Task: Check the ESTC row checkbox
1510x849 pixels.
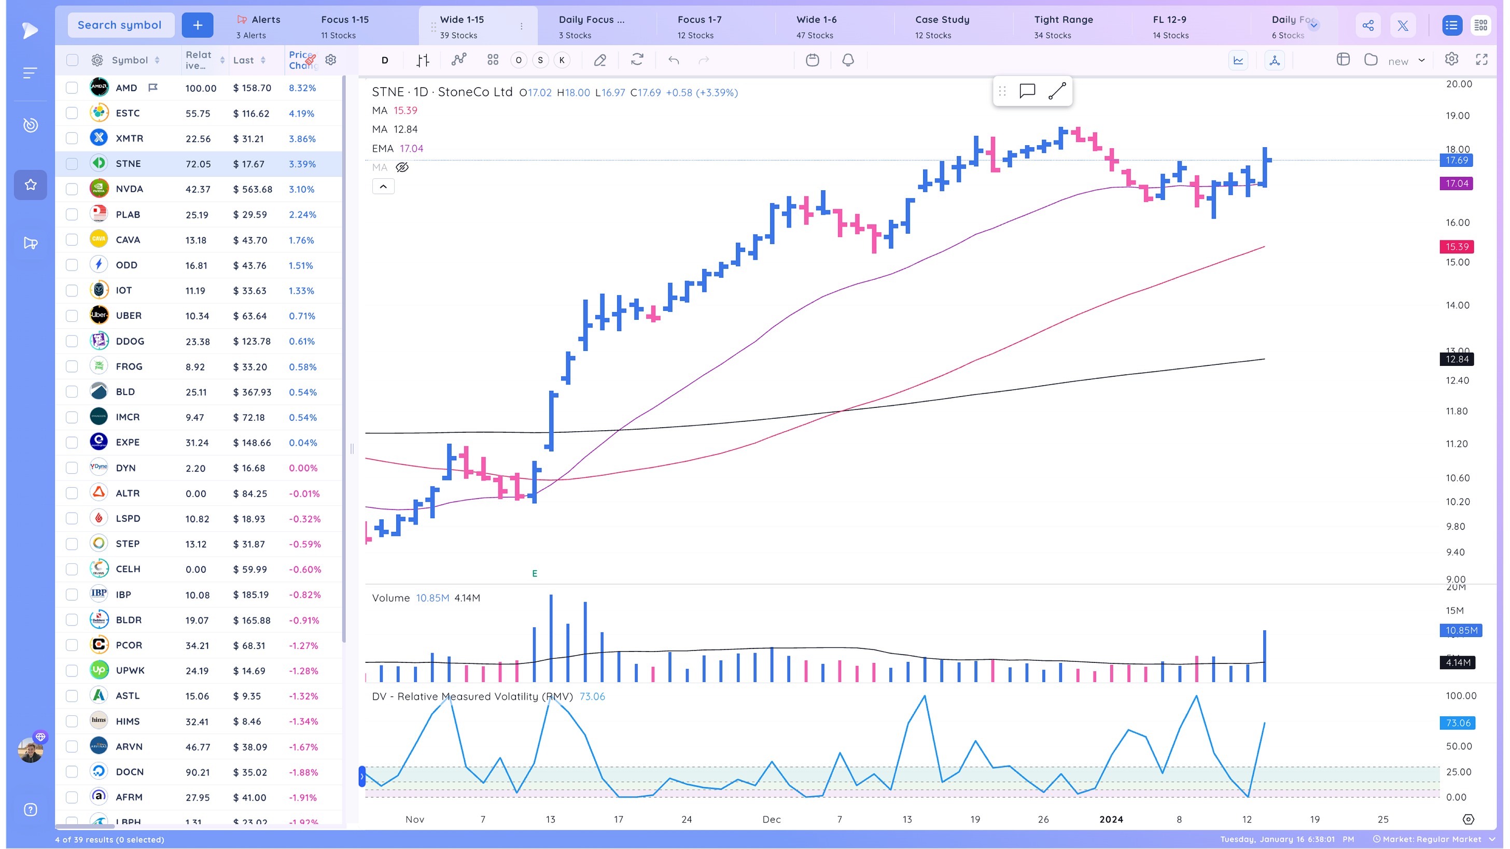Action: click(72, 113)
